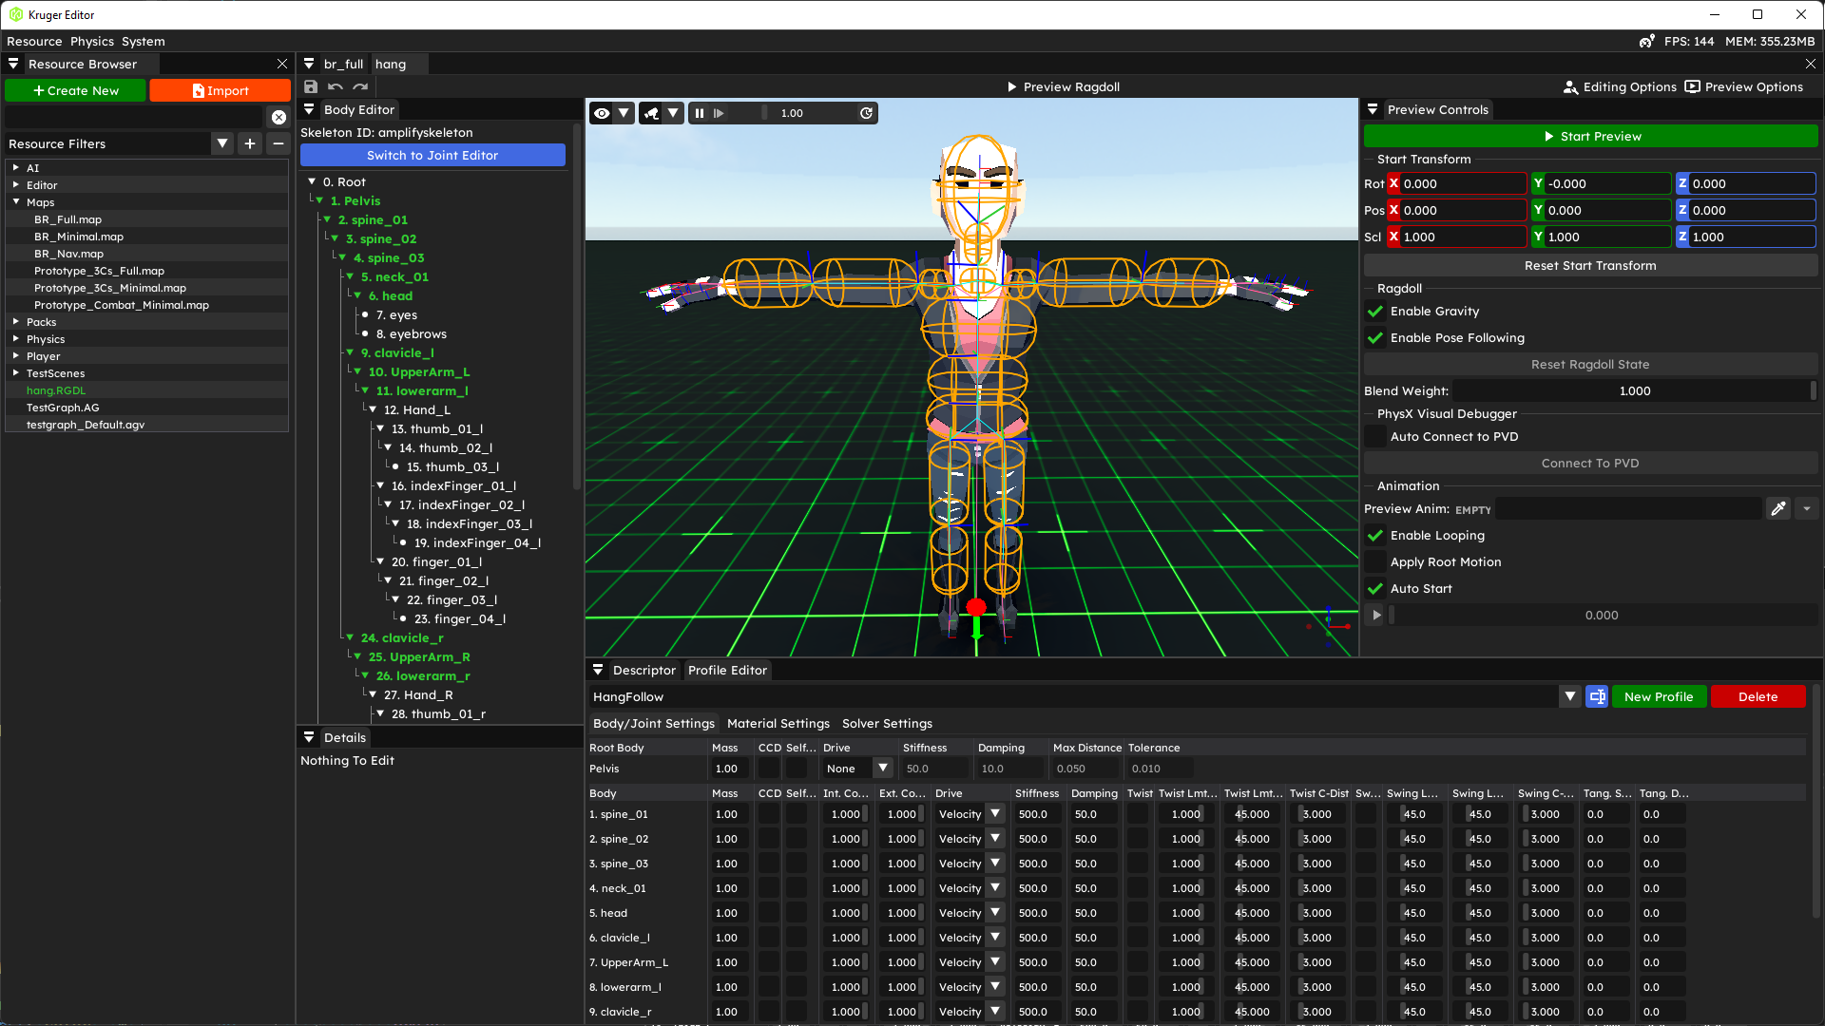Disable the Enable Gravity checkbox
Image resolution: width=1825 pixels, height=1026 pixels.
[1375, 312]
